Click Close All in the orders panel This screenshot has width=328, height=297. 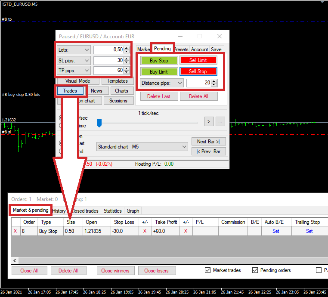click(29, 271)
